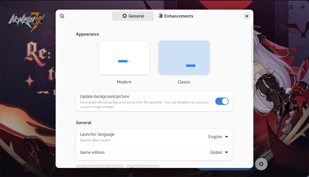Click the gear settings button in launcher

[261, 164]
